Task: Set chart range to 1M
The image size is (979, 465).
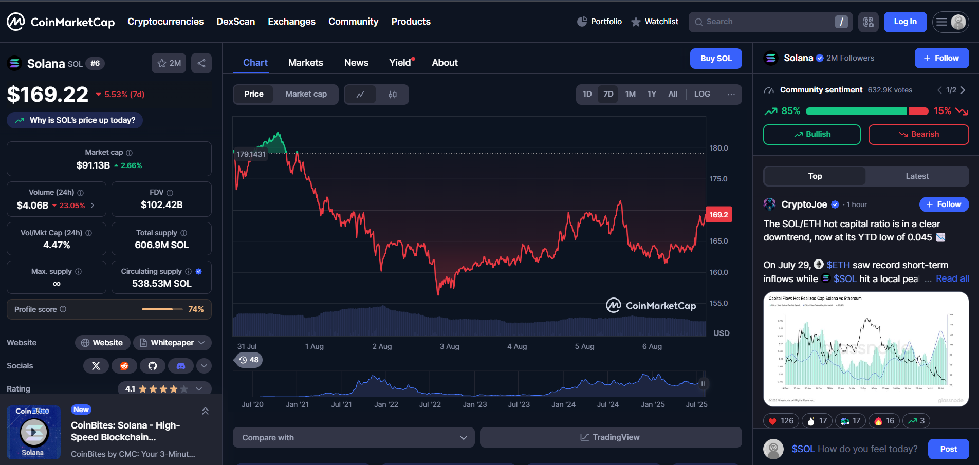Action: 631,94
